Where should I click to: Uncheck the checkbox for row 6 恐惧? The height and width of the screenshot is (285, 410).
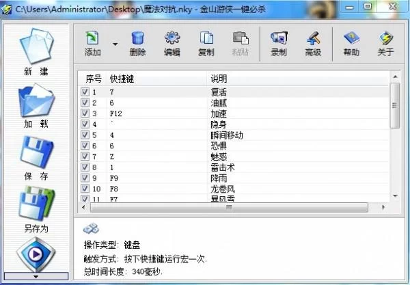(85, 146)
